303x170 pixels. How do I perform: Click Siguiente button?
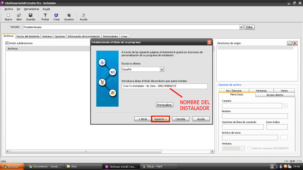(x=160, y=119)
